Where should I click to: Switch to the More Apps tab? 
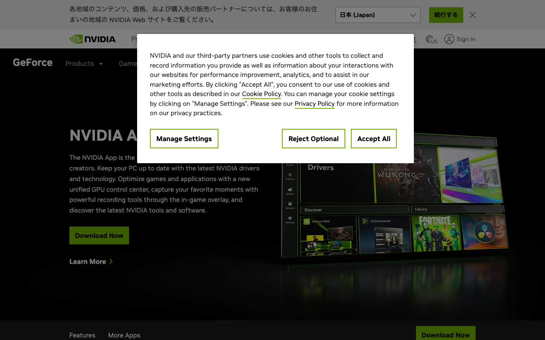point(124,335)
